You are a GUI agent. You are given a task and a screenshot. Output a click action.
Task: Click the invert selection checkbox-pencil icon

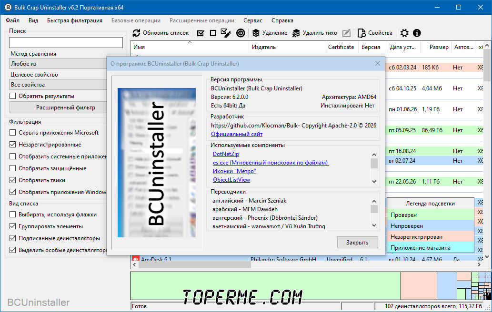pyautogui.click(x=226, y=33)
